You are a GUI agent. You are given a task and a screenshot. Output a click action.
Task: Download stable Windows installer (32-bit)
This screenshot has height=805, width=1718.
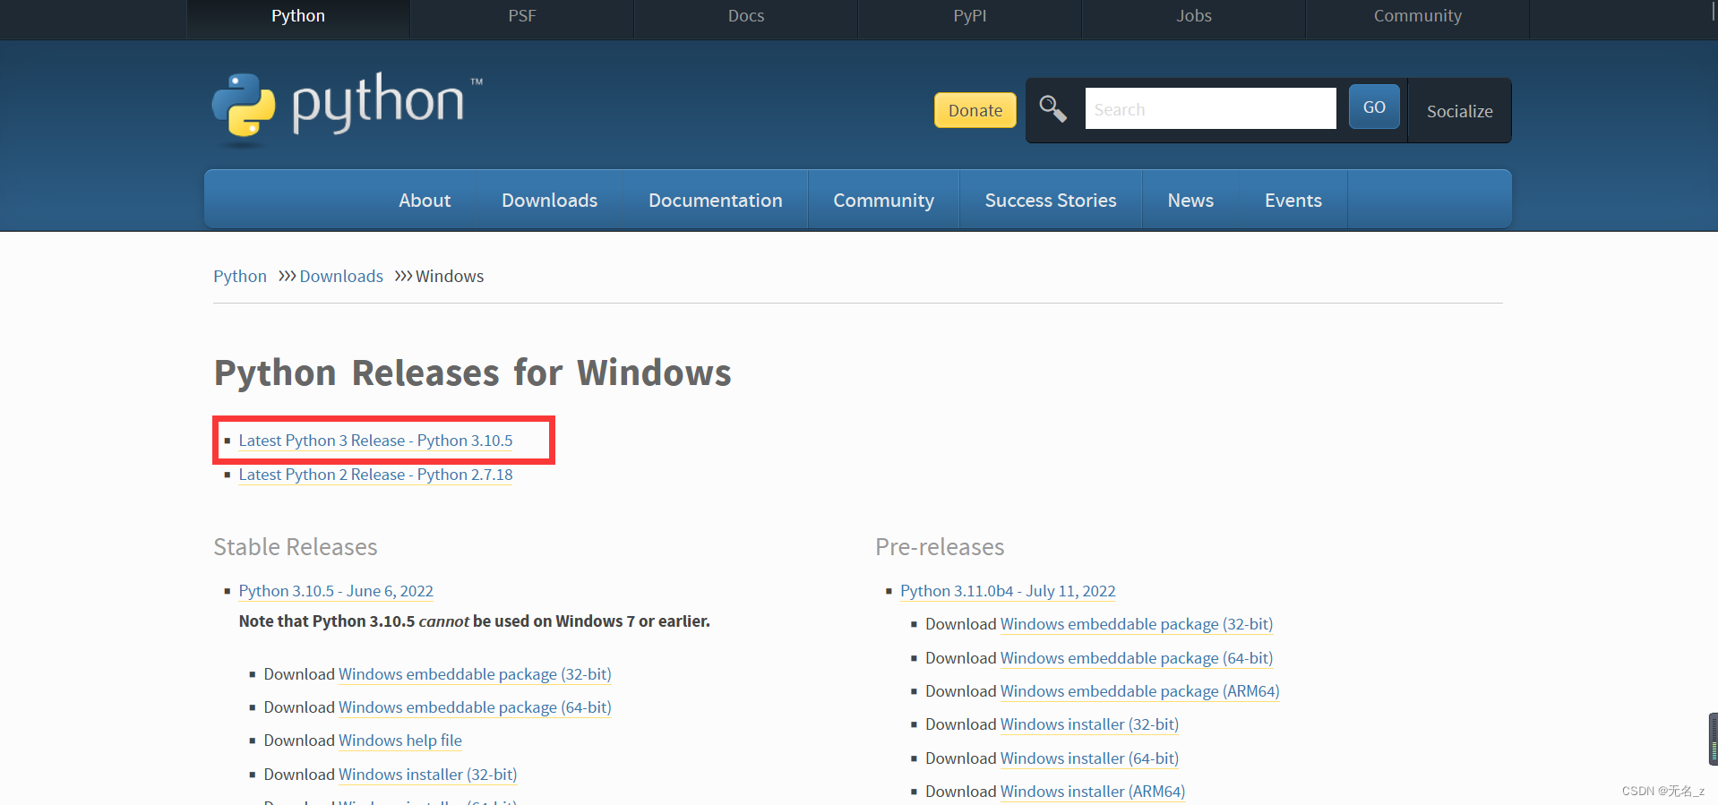click(427, 775)
